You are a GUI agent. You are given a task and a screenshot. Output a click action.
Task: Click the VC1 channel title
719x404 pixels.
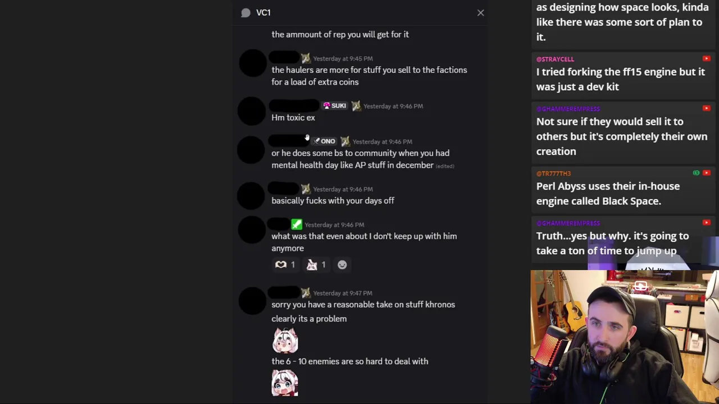pos(263,12)
